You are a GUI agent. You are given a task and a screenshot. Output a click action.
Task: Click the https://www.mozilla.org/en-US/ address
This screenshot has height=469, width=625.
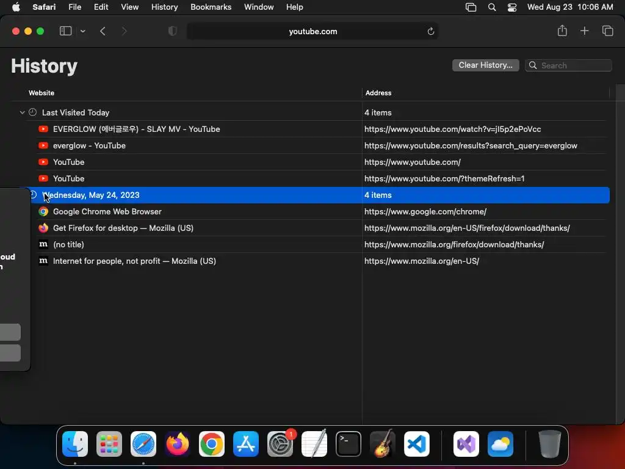pyautogui.click(x=422, y=261)
